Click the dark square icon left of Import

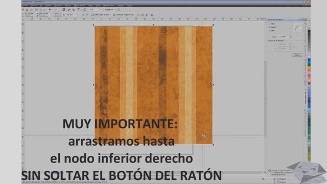64,10
